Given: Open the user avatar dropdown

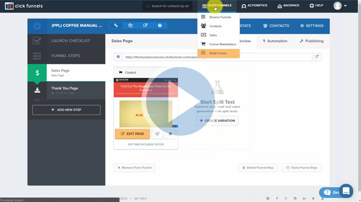Looking at the screenshot, I should pos(340,6).
